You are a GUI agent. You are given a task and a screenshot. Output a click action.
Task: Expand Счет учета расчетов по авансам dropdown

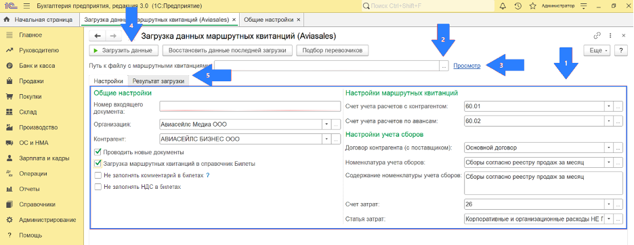point(609,120)
